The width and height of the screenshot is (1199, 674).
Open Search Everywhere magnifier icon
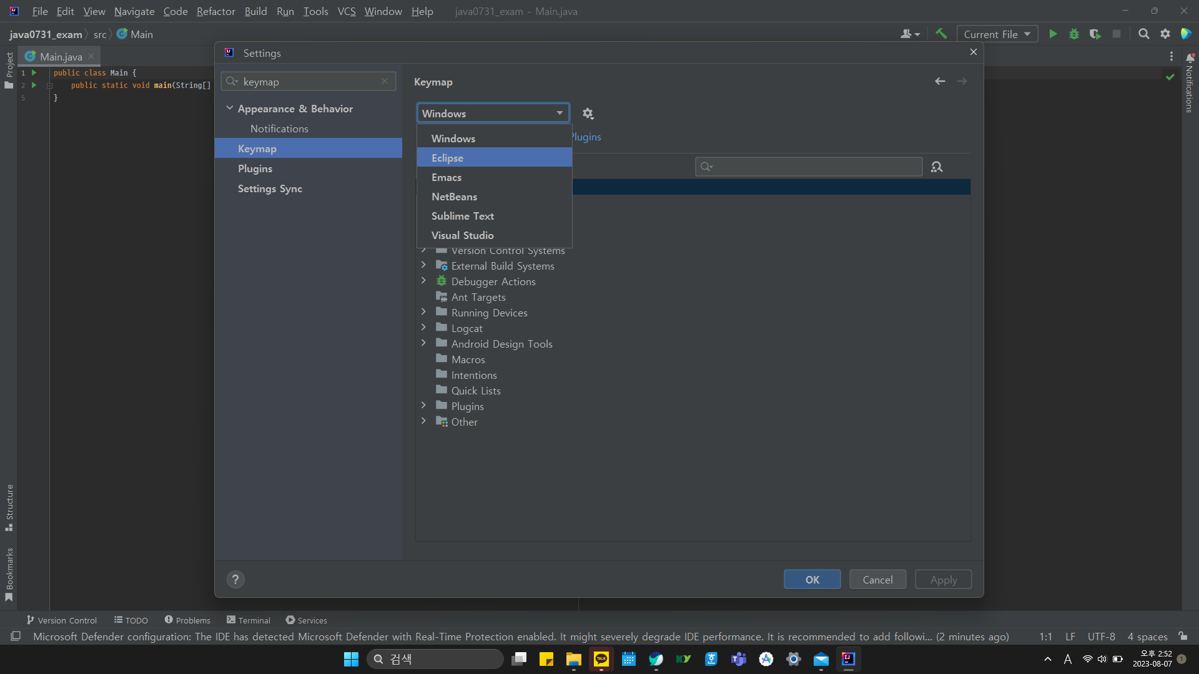point(1143,34)
